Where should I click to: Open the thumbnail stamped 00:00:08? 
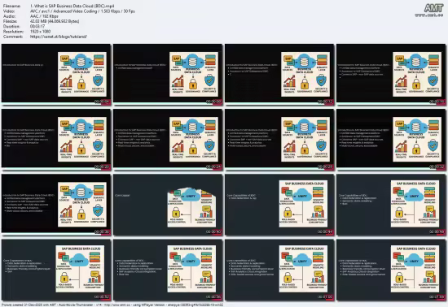(168, 75)
